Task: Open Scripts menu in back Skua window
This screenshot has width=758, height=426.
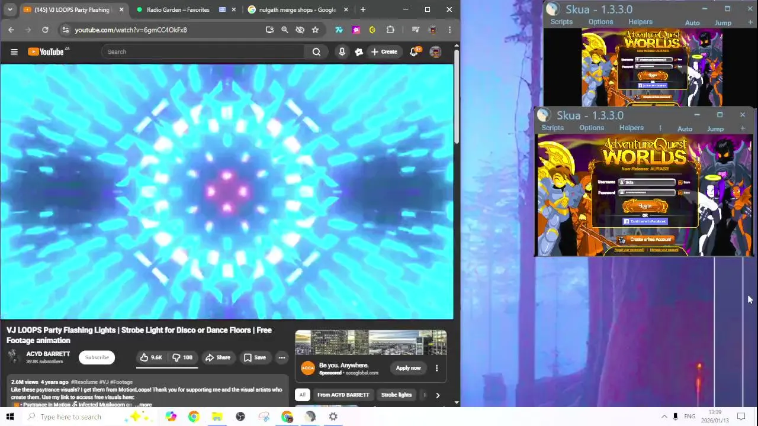Action: [561, 22]
